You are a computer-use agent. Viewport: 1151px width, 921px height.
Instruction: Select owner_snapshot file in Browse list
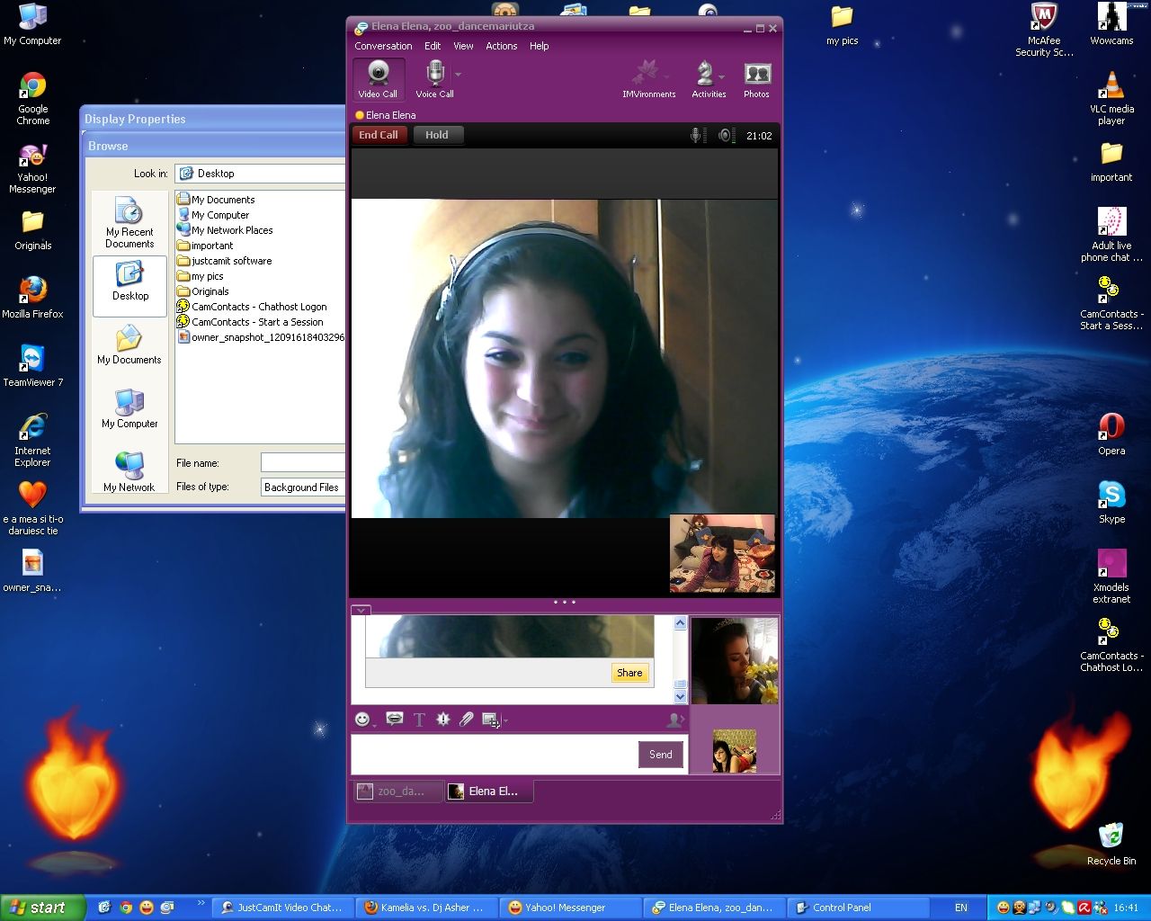click(x=261, y=337)
